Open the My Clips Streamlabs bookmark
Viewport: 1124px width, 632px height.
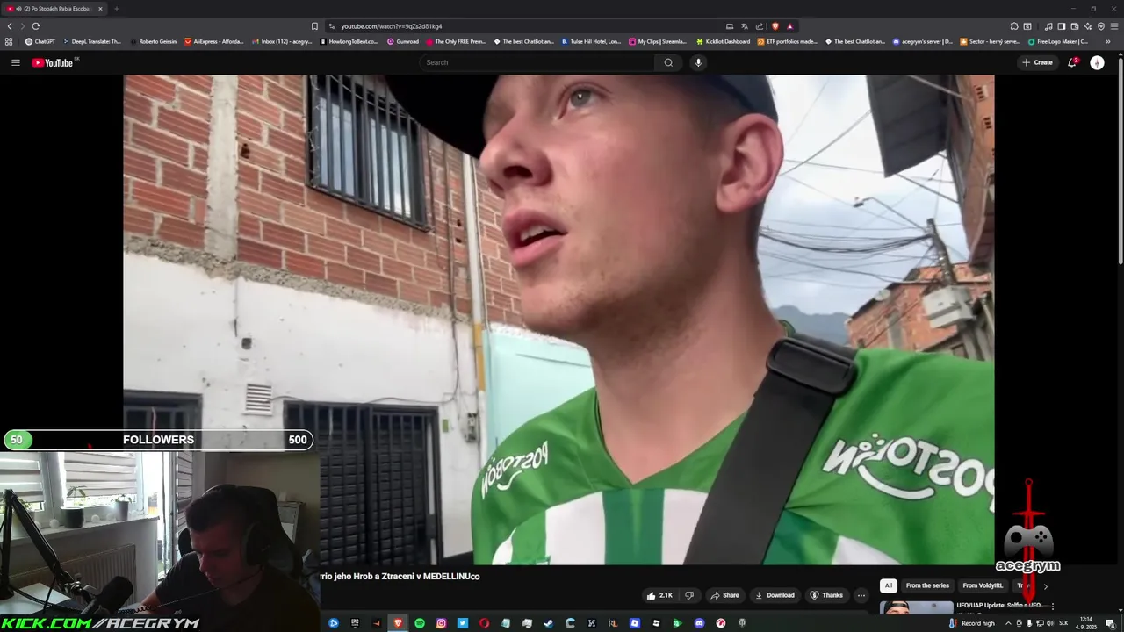658,41
